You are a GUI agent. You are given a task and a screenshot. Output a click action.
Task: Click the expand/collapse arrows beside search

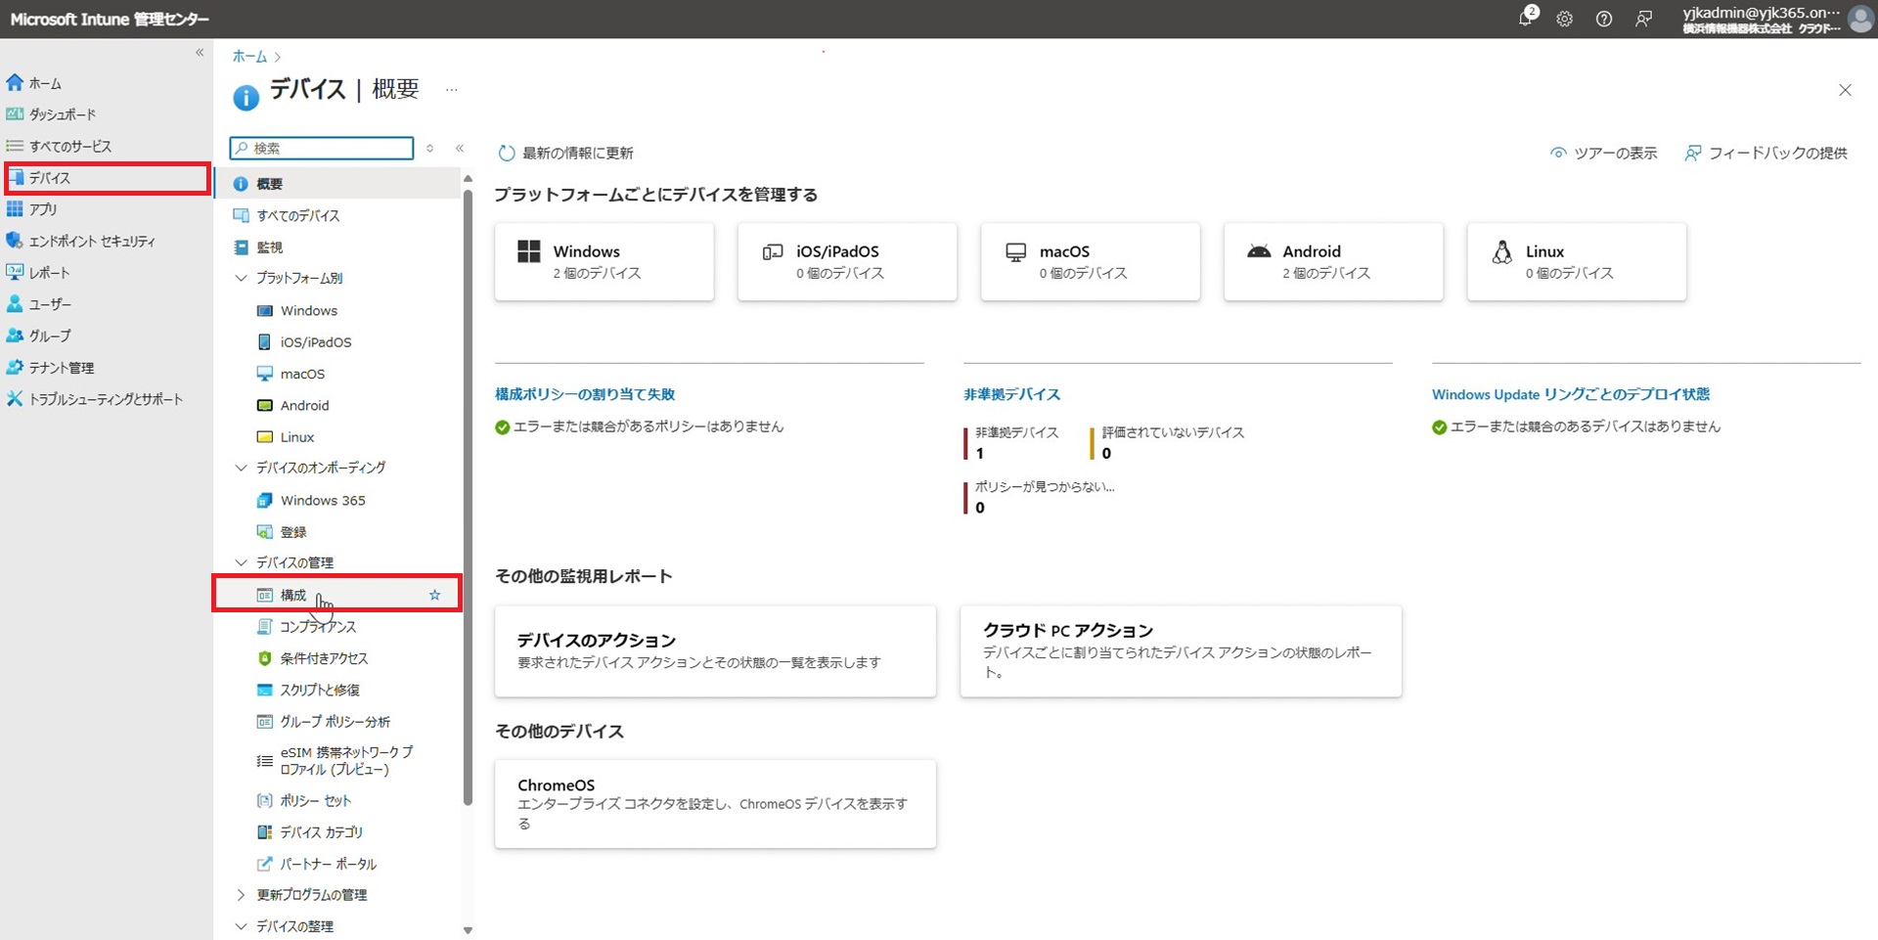(x=429, y=148)
